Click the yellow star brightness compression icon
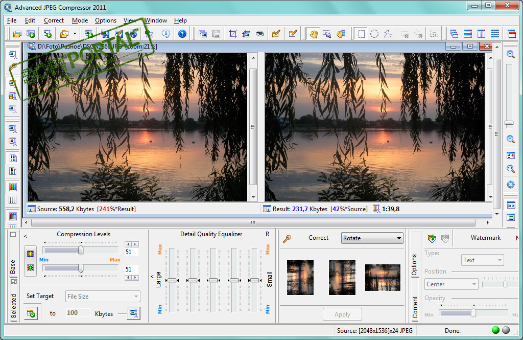The width and height of the screenshot is (523, 340). click(30, 254)
